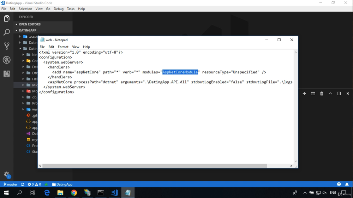Expand the Dtc folder arrow
The width and height of the screenshot is (353, 198).
[23, 73]
